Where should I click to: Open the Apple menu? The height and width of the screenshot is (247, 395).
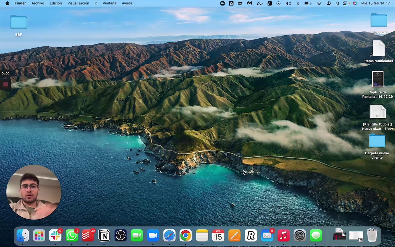click(7, 3)
